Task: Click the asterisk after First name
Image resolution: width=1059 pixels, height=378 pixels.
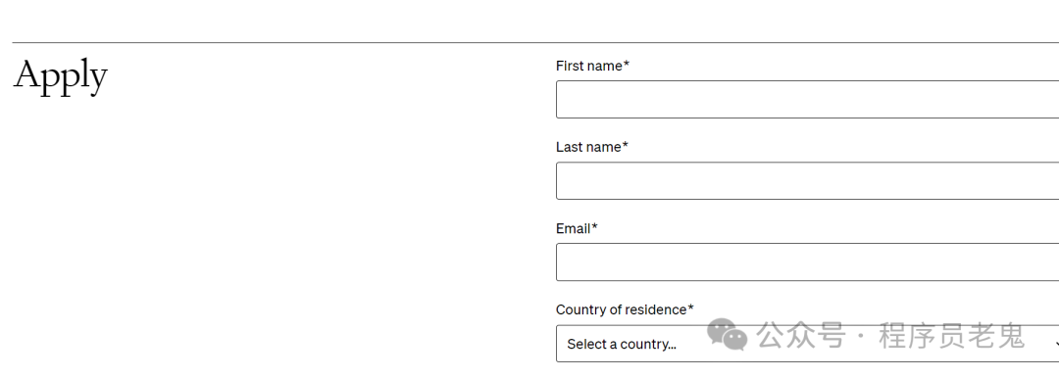Action: pos(626,65)
